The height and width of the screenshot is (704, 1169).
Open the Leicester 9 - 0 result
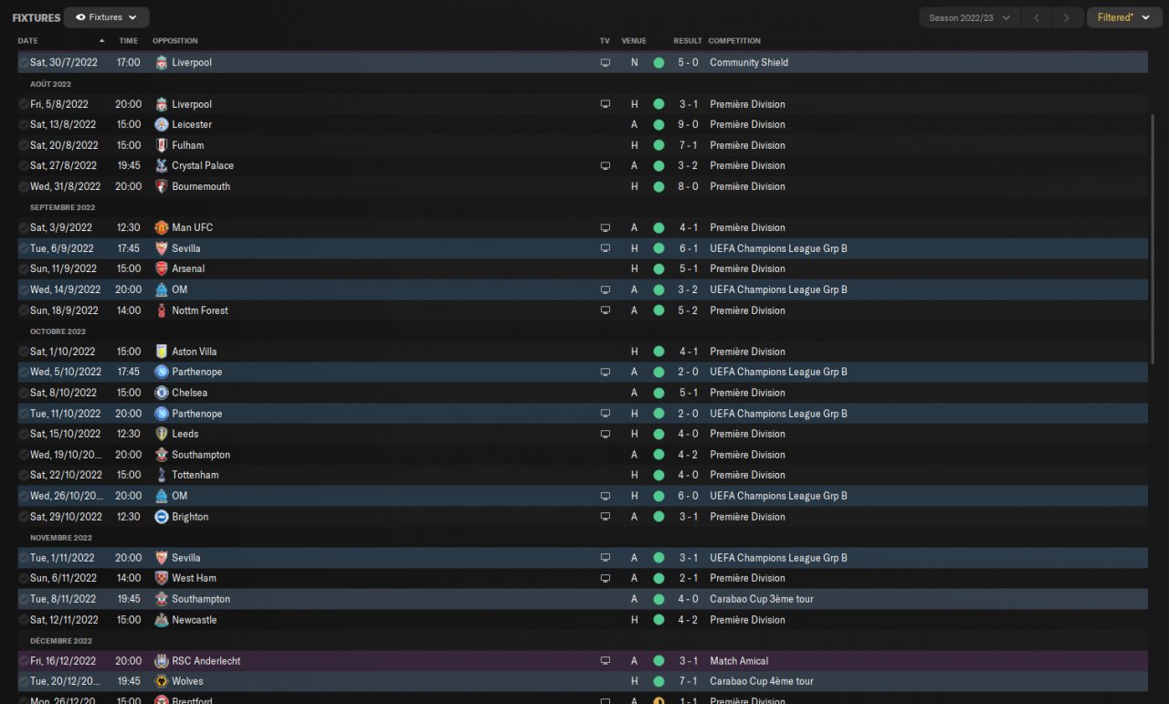pyautogui.click(x=688, y=124)
